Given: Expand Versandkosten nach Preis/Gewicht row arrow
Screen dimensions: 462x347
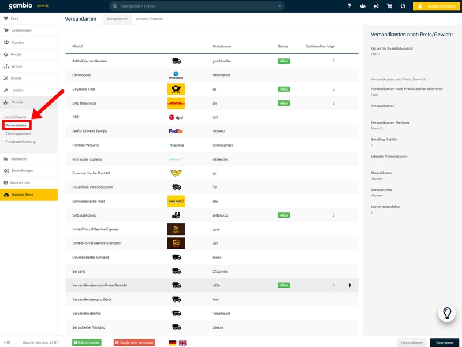Looking at the screenshot, I should pyautogui.click(x=349, y=285).
